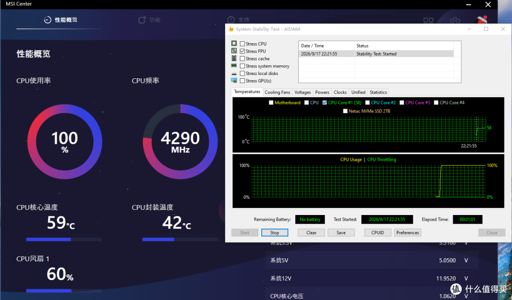
Task: Click the 系统12V 11.9520 voltage row
Action: pos(372,279)
